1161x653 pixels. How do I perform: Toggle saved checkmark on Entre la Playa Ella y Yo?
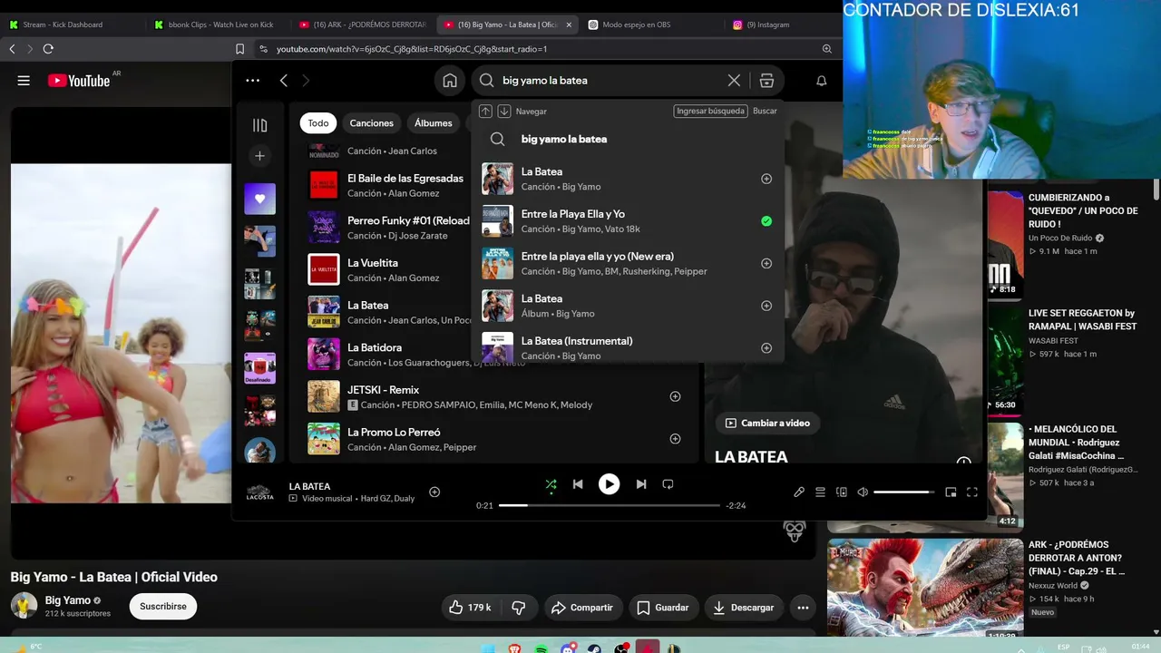tap(766, 221)
